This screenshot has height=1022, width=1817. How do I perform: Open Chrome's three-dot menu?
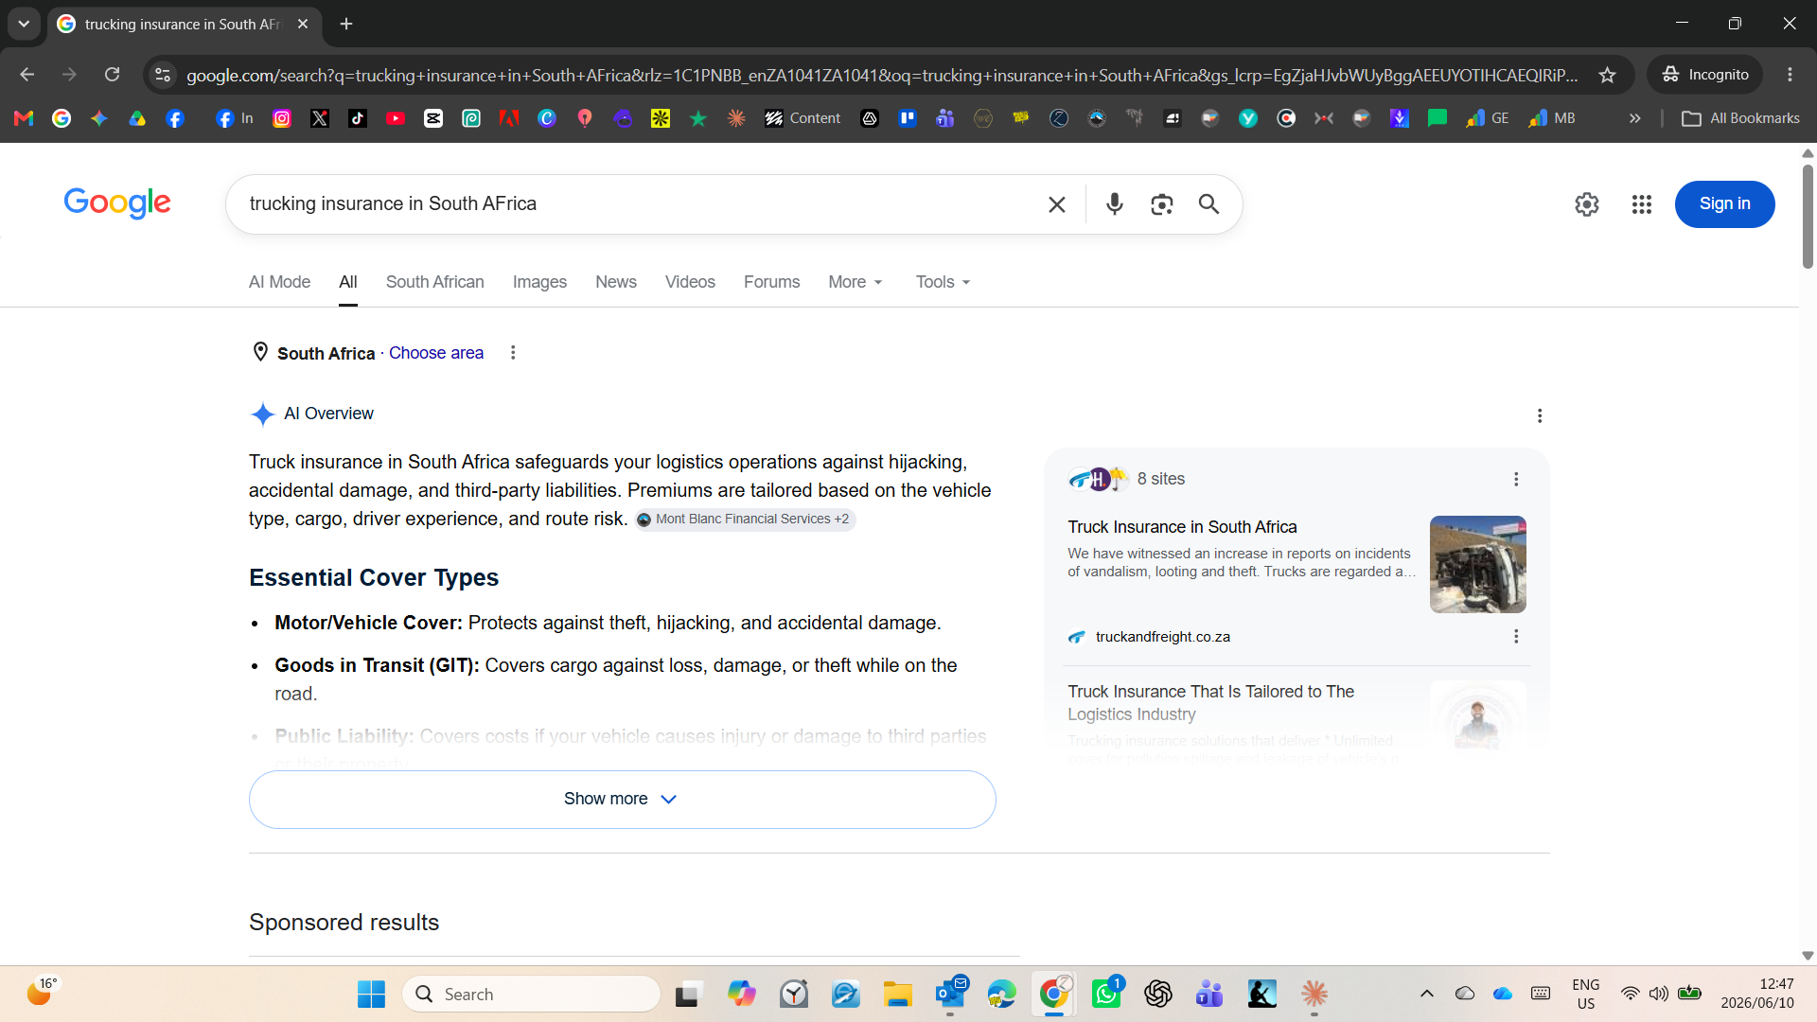[x=1790, y=75]
